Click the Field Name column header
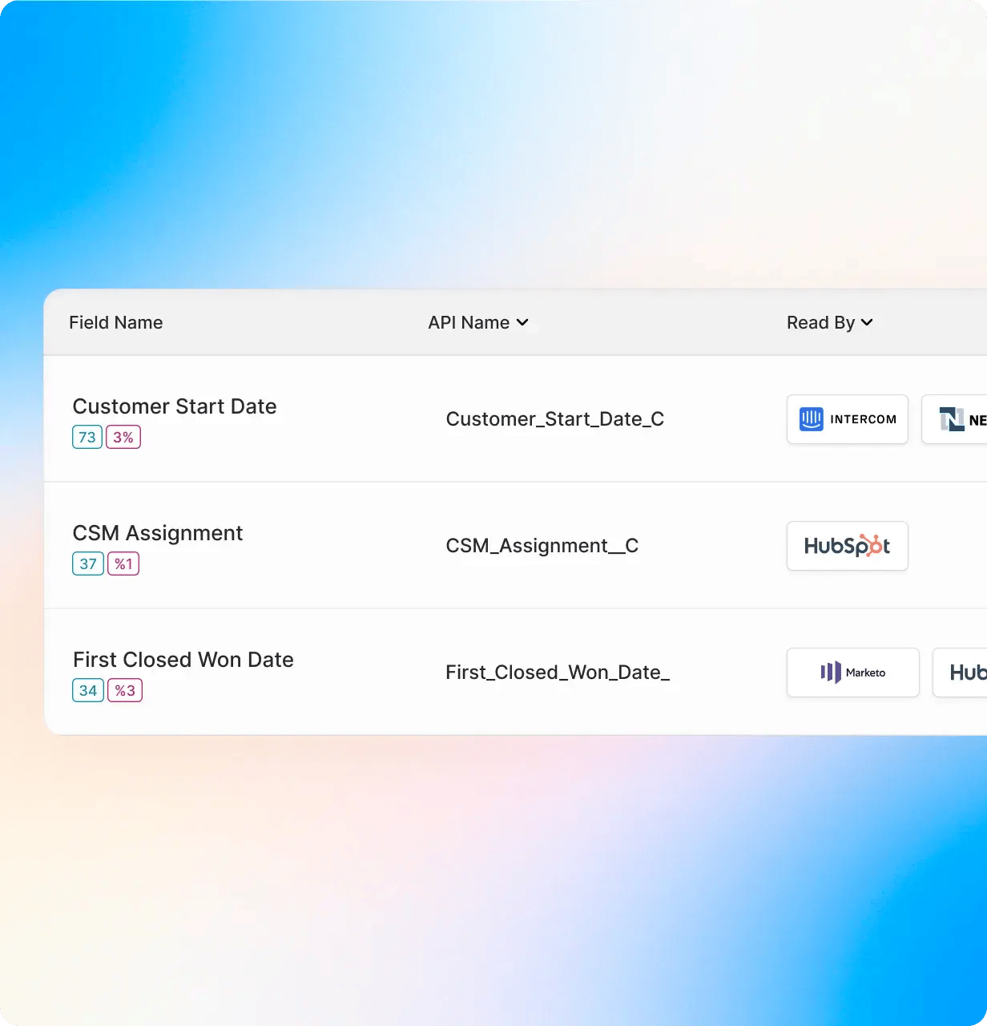Viewport: 987px width, 1026px height. click(x=116, y=322)
